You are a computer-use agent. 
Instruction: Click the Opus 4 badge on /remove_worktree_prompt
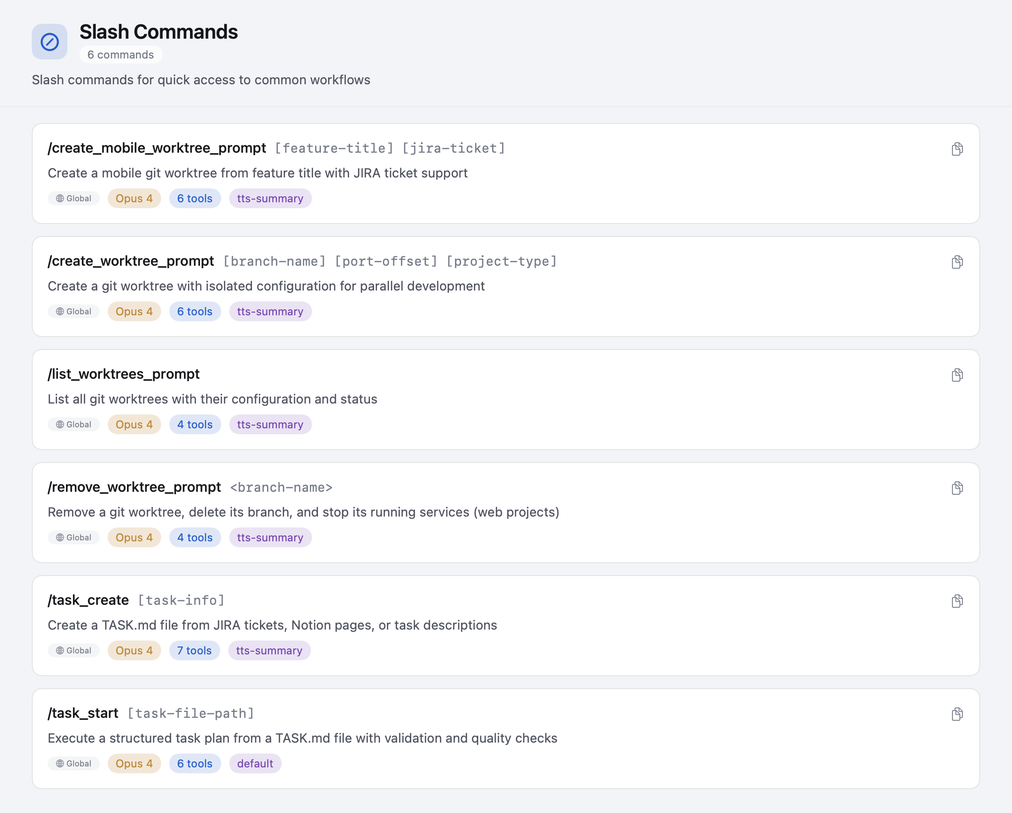pyautogui.click(x=134, y=537)
